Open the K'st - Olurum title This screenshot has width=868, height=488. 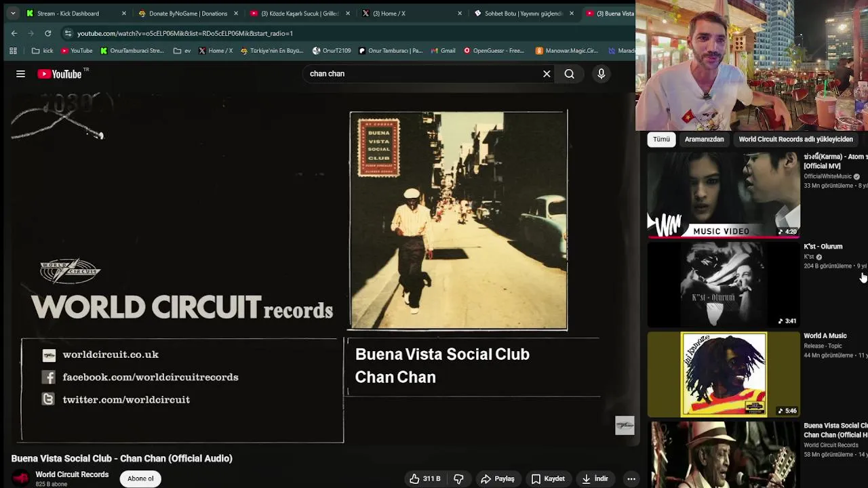823,247
